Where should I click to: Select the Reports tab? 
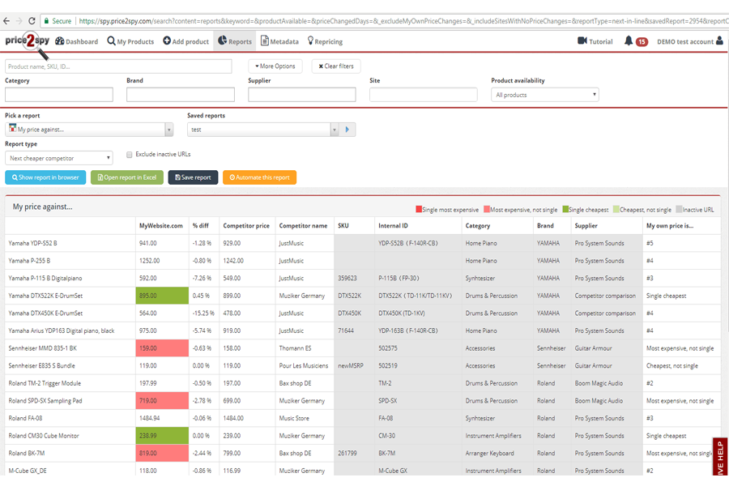[235, 41]
